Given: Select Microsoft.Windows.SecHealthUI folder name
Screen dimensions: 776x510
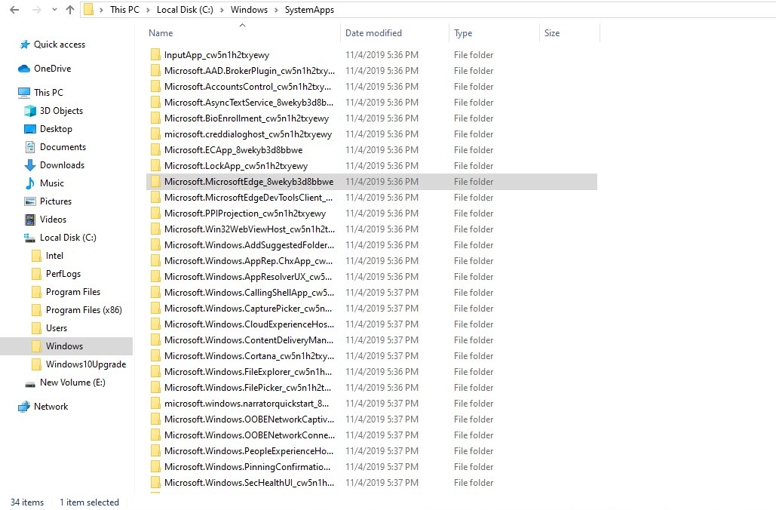Looking at the screenshot, I should (249, 483).
